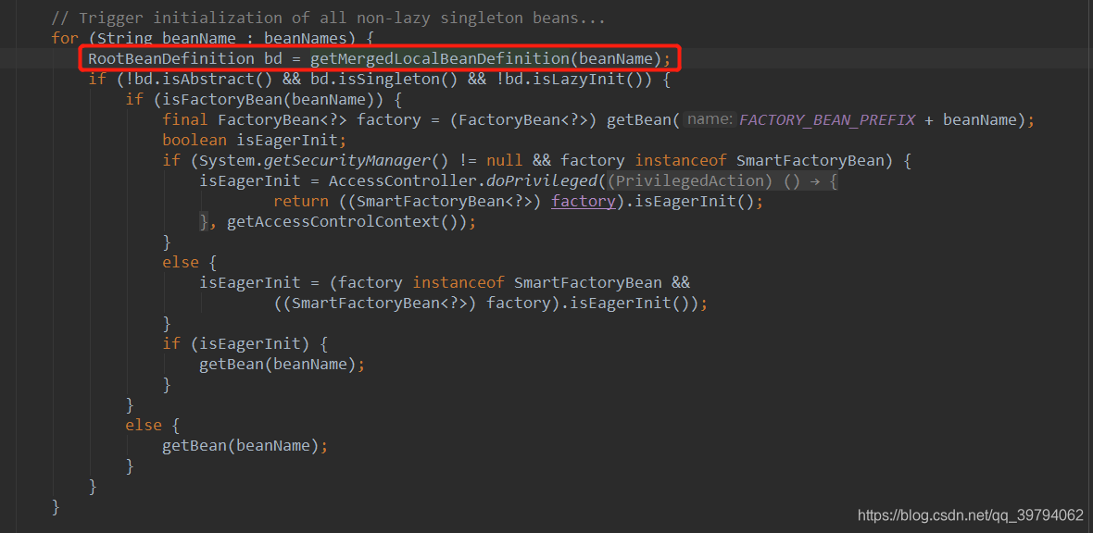Click the 'return' keyword
Image resolution: width=1093 pixels, height=533 pixels.
tap(300, 202)
